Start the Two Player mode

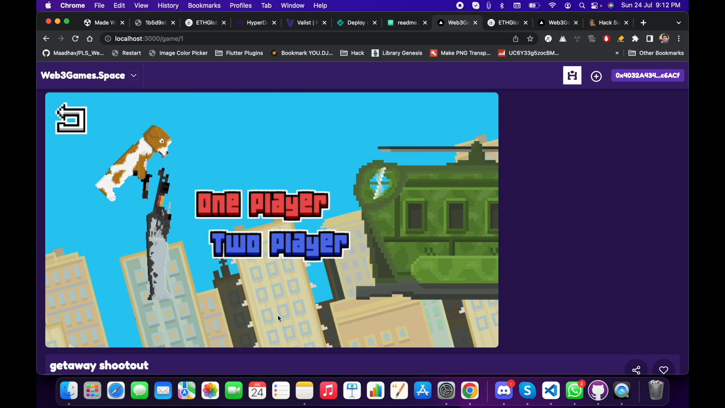(x=280, y=245)
